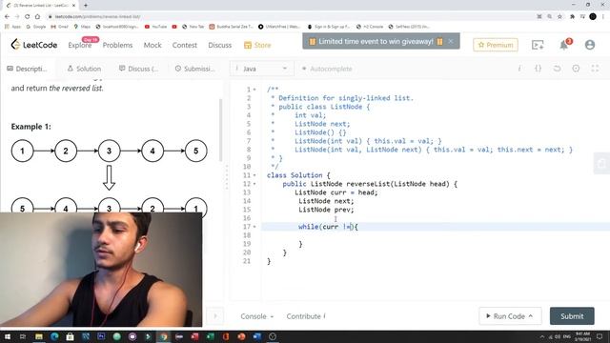Click the side feedback tab at right edge
Viewport: 610px width, 343px height.
coord(601,163)
